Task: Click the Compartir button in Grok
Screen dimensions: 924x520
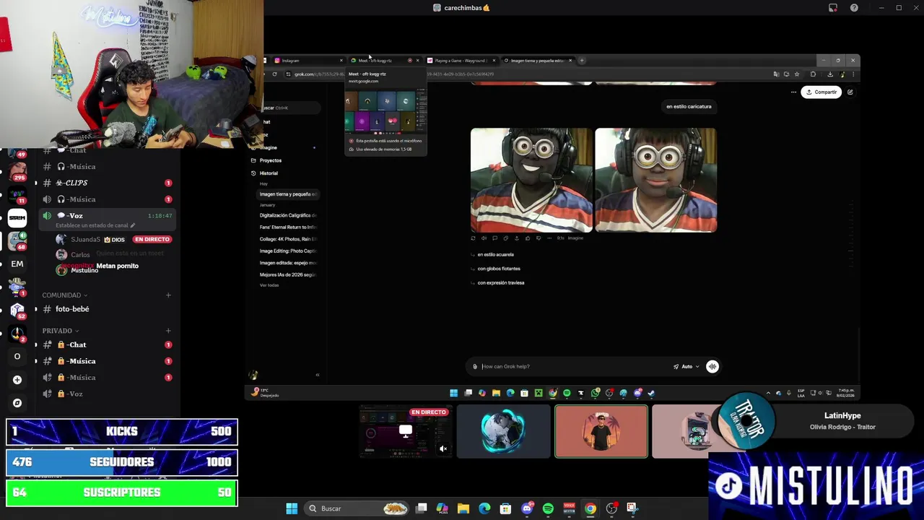Action: click(x=821, y=92)
